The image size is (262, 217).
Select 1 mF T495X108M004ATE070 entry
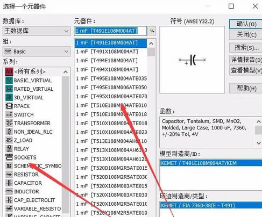[x=111, y=96]
